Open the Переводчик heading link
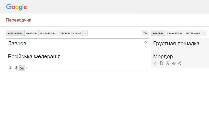The height and width of the screenshot is (114, 209). [19, 20]
